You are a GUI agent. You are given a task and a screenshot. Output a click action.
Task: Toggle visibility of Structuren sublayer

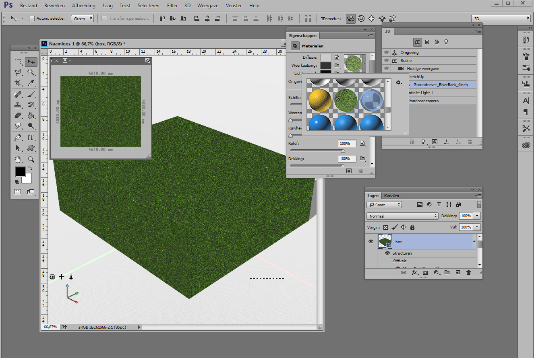(387, 253)
